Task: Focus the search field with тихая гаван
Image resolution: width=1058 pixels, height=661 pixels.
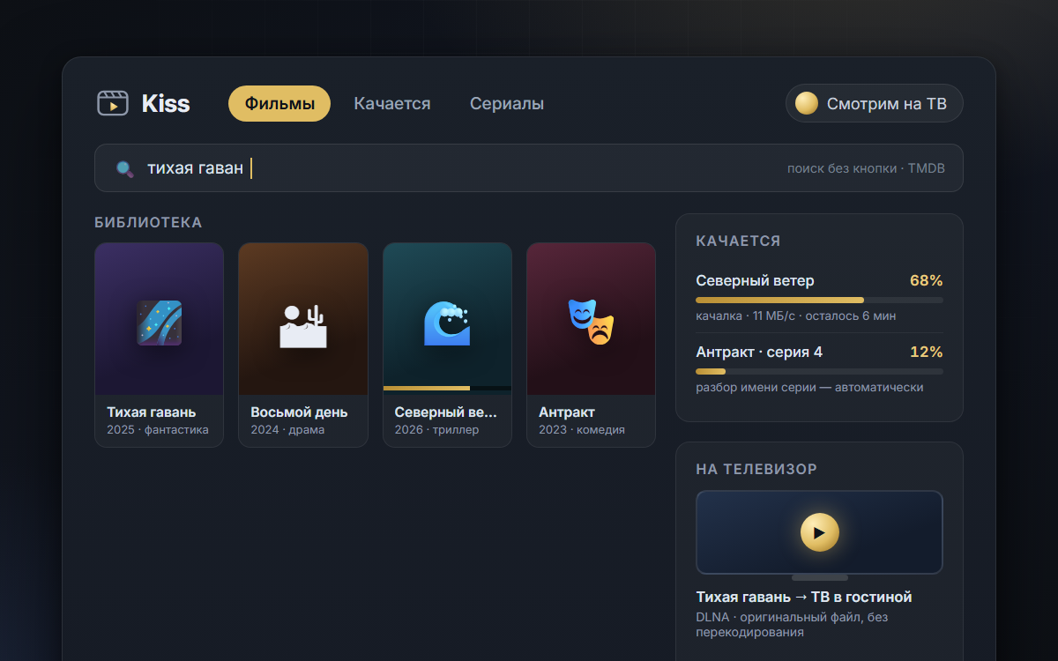Action: (x=529, y=167)
